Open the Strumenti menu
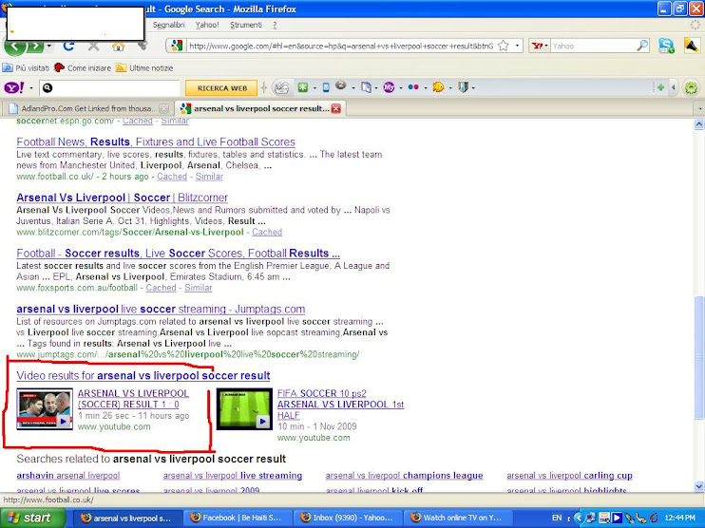 pyautogui.click(x=246, y=25)
